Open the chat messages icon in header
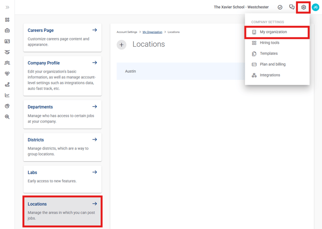This screenshot has width=322, height=229. [292, 7]
